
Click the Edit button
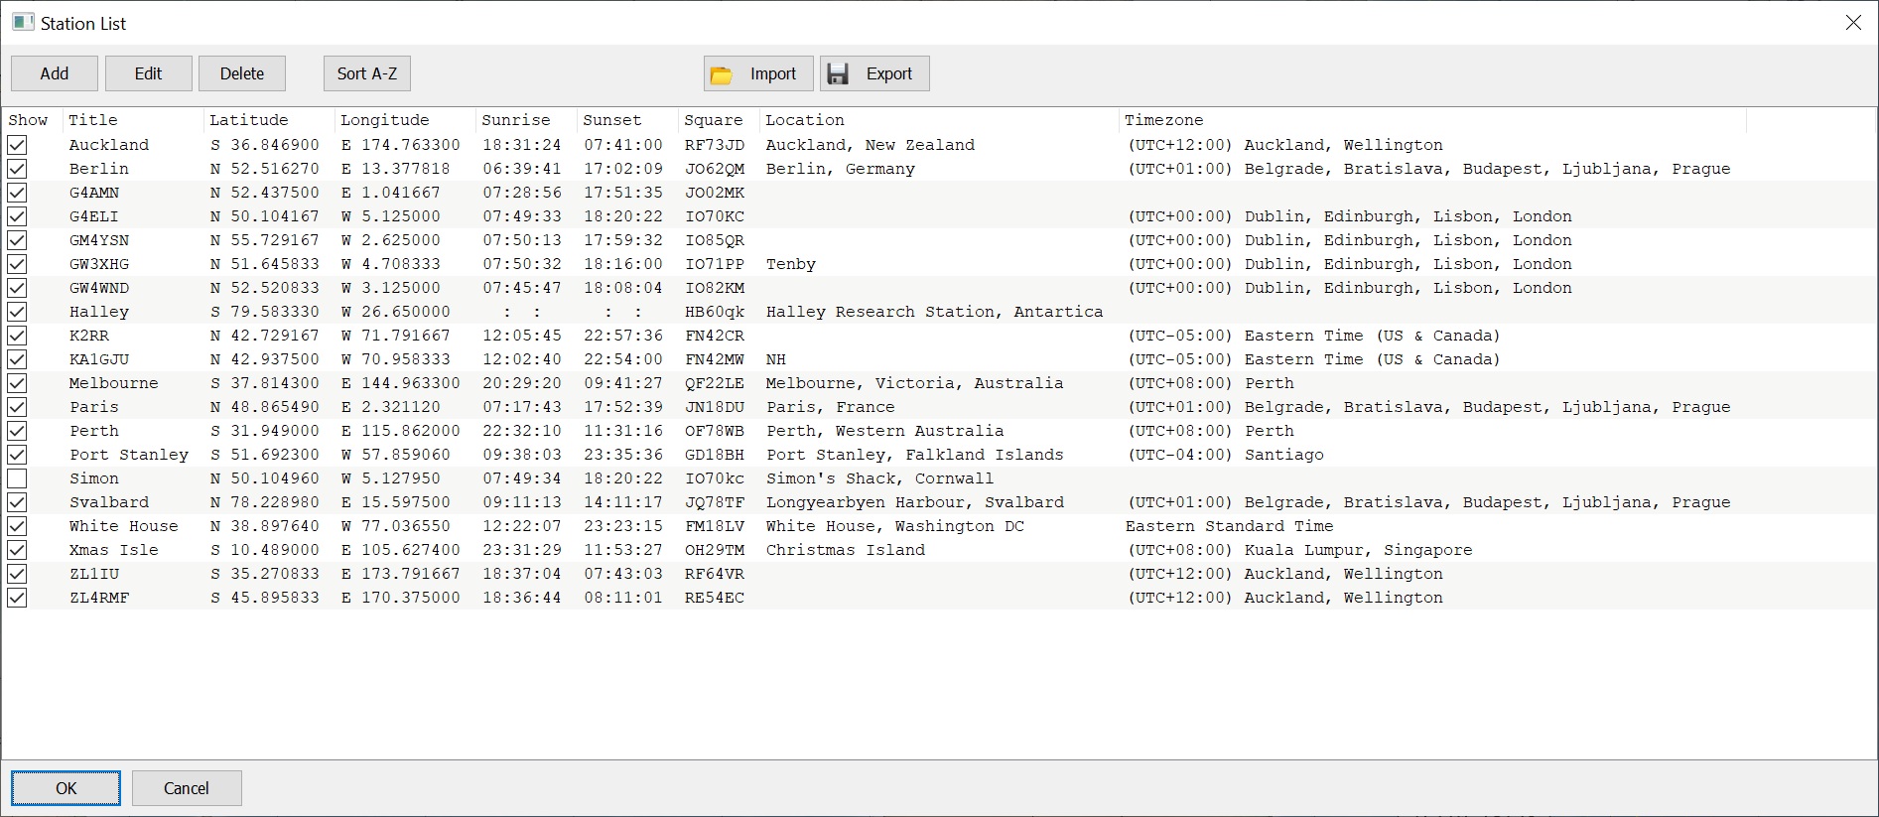[x=148, y=73]
